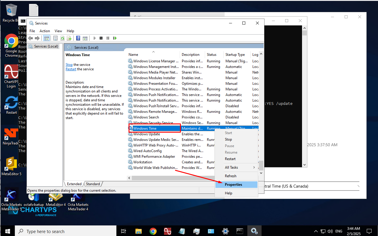Click the Stop the service link
Screen dimensions: 378x236
pos(69,65)
